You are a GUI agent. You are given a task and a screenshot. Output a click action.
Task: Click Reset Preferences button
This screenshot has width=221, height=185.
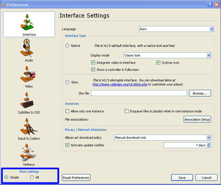[76, 178]
